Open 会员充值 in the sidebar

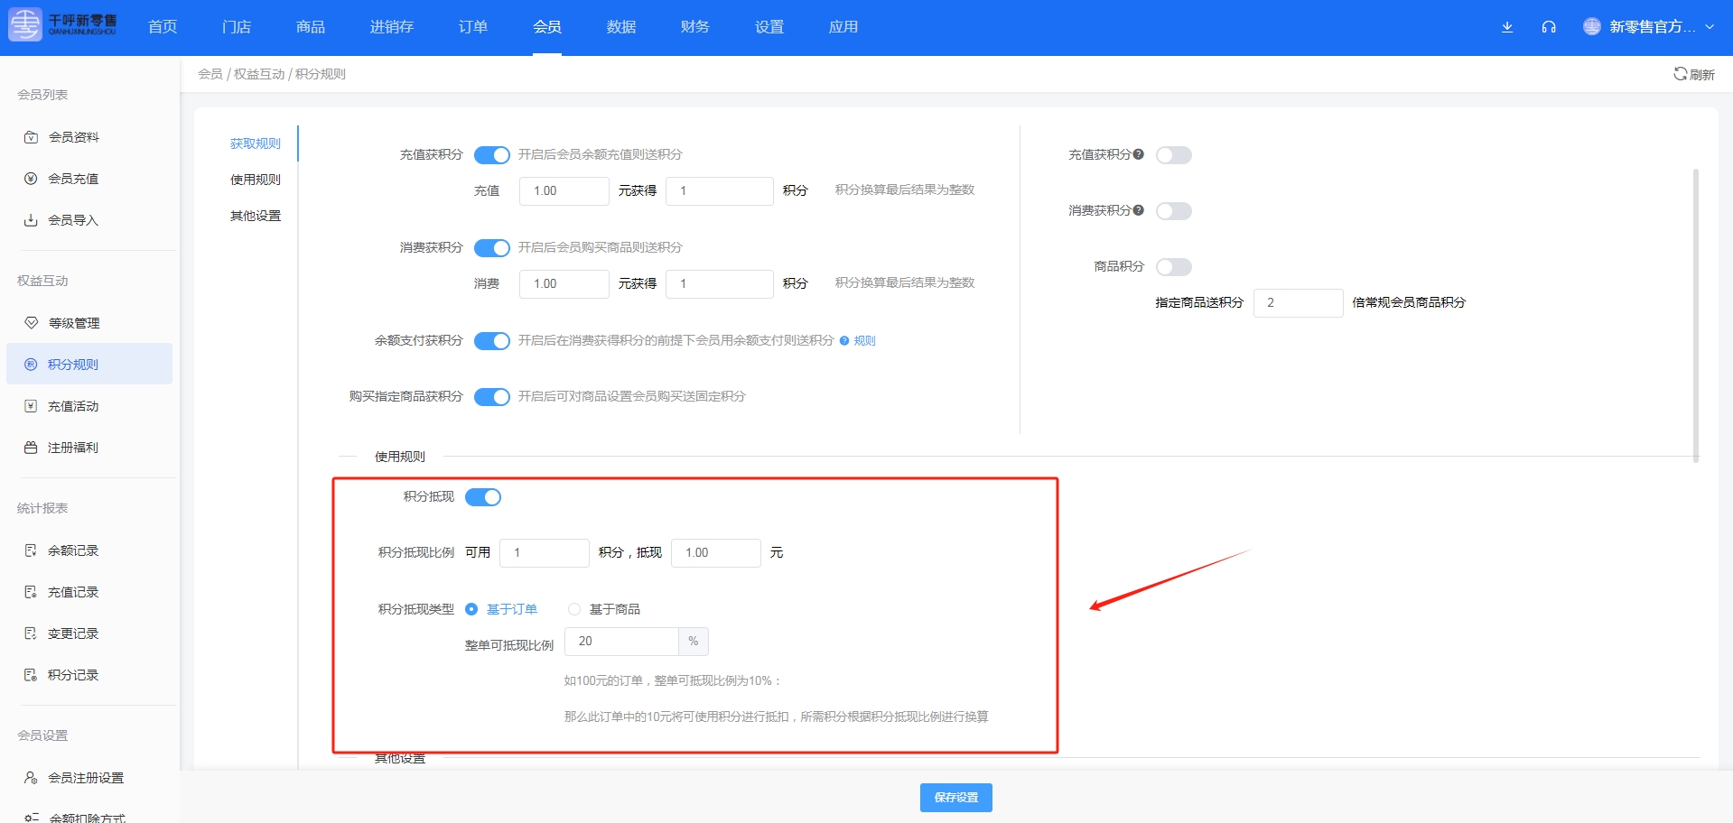click(73, 179)
